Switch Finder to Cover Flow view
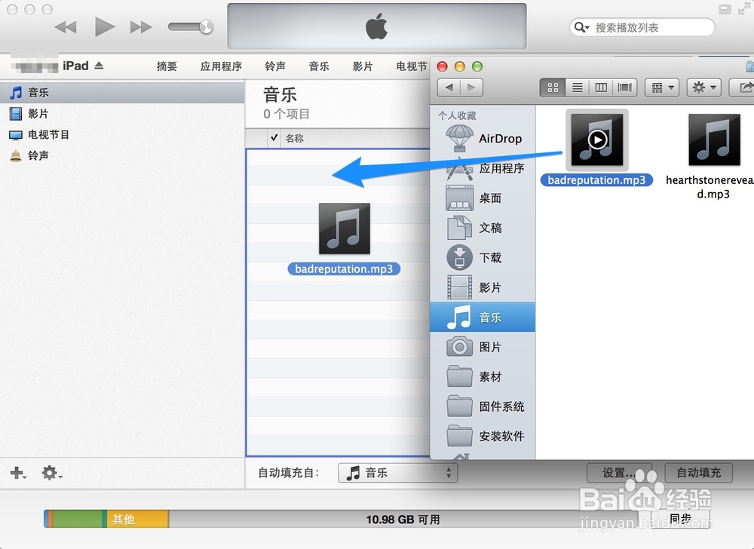The height and width of the screenshot is (549, 754). pos(624,87)
